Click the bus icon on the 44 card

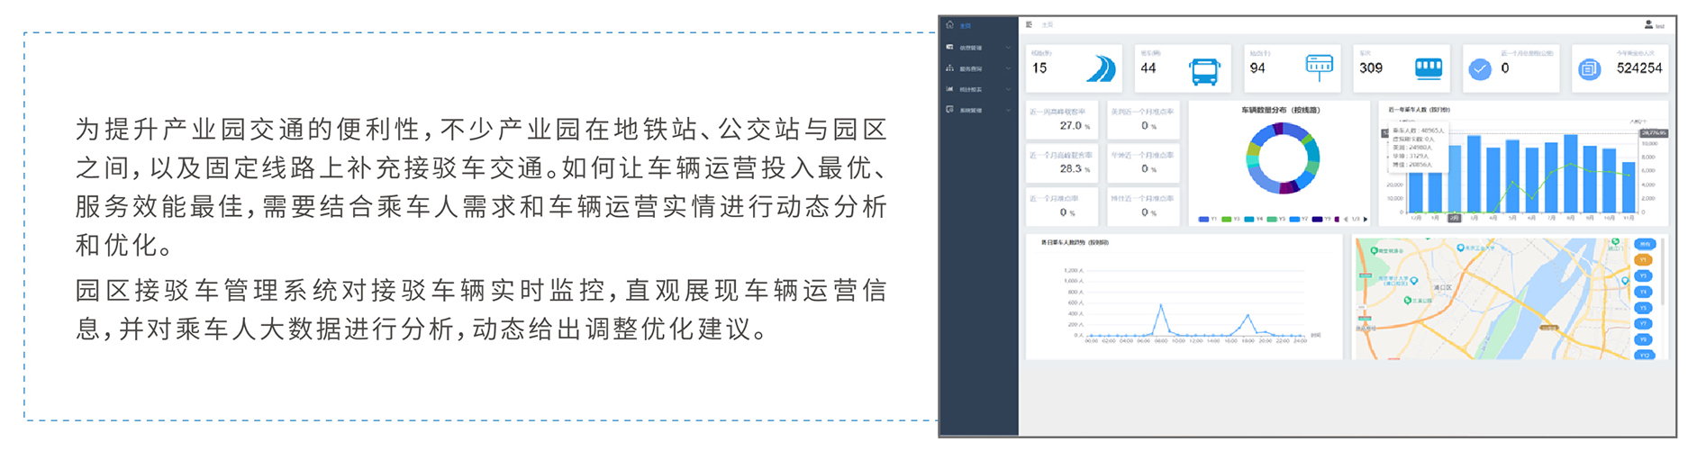(1204, 70)
